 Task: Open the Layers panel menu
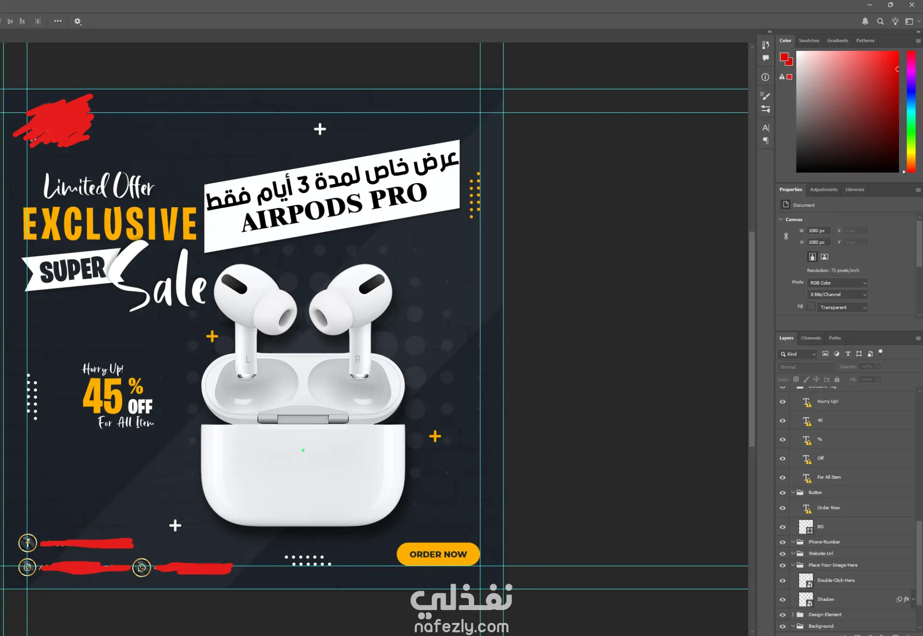(918, 338)
